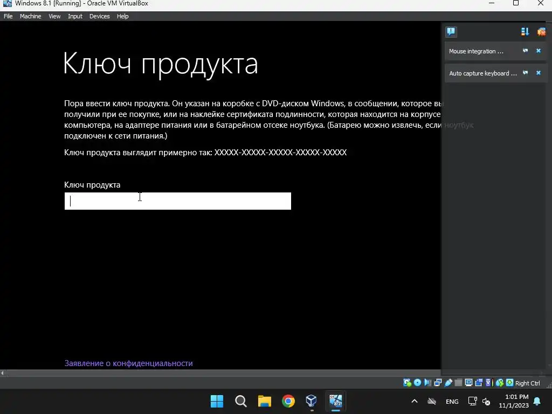This screenshot has width=552, height=414.
Task: Expand the Auto capture keyboard notification text
Action: tap(482, 73)
